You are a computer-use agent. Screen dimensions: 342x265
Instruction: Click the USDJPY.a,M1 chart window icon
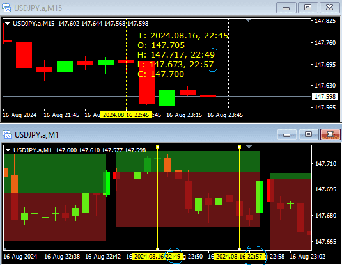(7, 134)
